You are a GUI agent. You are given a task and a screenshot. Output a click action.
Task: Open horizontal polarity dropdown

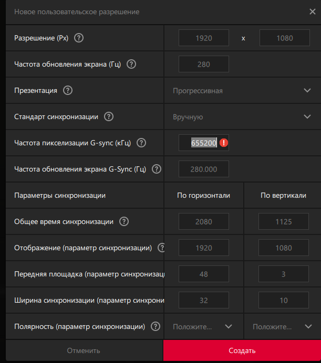[204, 326]
